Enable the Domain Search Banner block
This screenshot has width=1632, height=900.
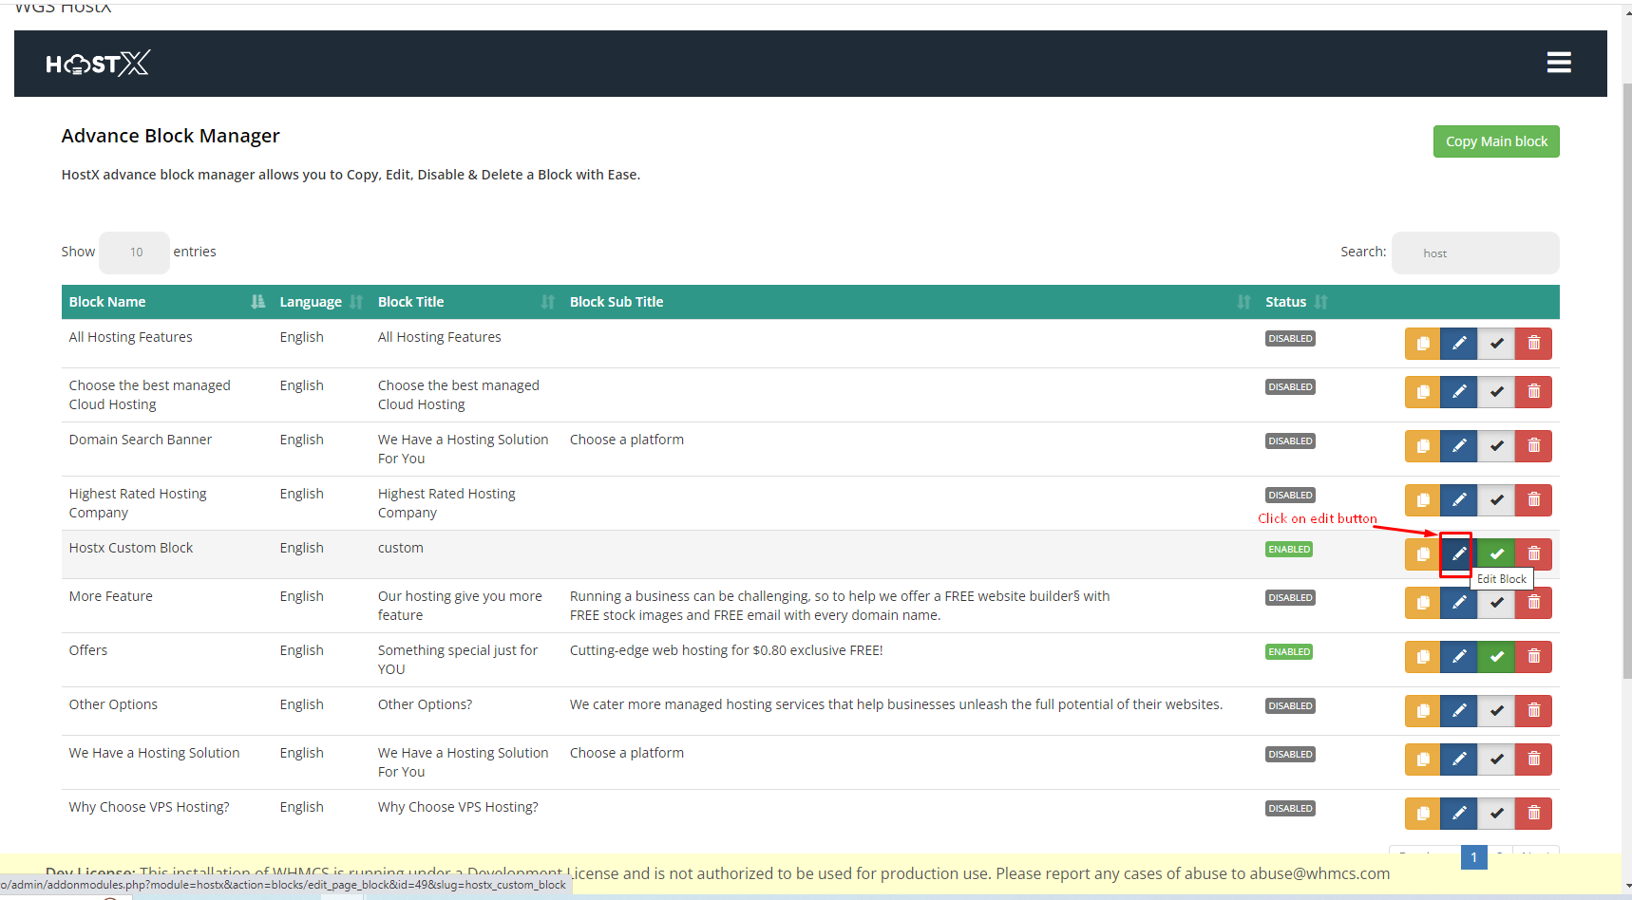point(1496,446)
